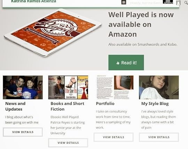This screenshot has height=149, width=188.
Task: Open the News and Updates photo thumbnail
Action: [23, 87]
